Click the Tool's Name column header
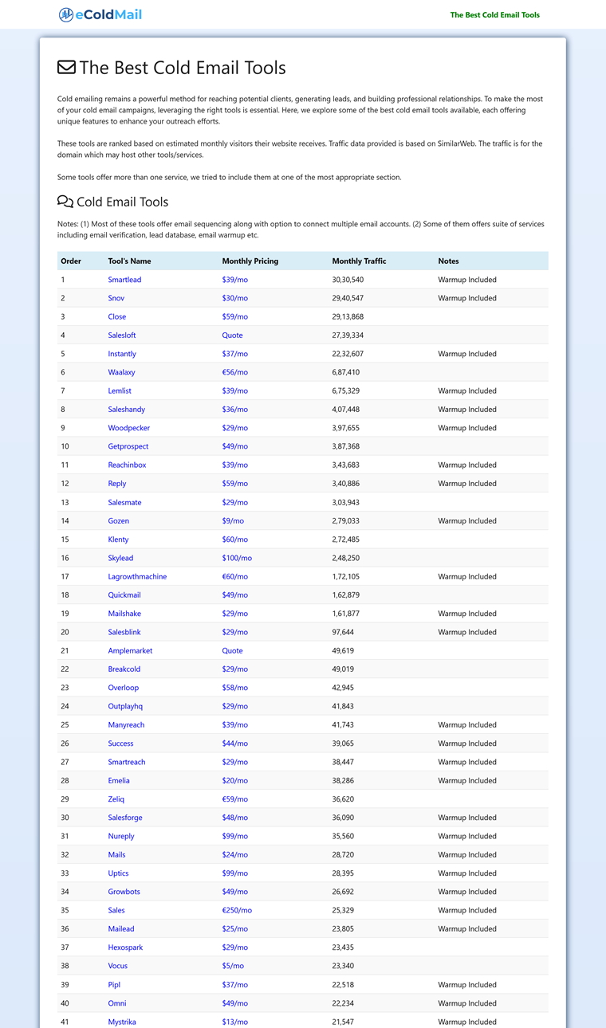This screenshot has width=606, height=1028. 130,261
